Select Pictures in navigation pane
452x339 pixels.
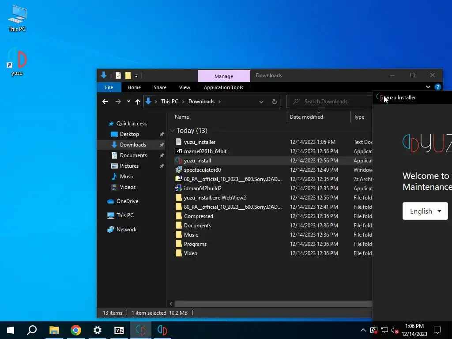click(x=129, y=166)
